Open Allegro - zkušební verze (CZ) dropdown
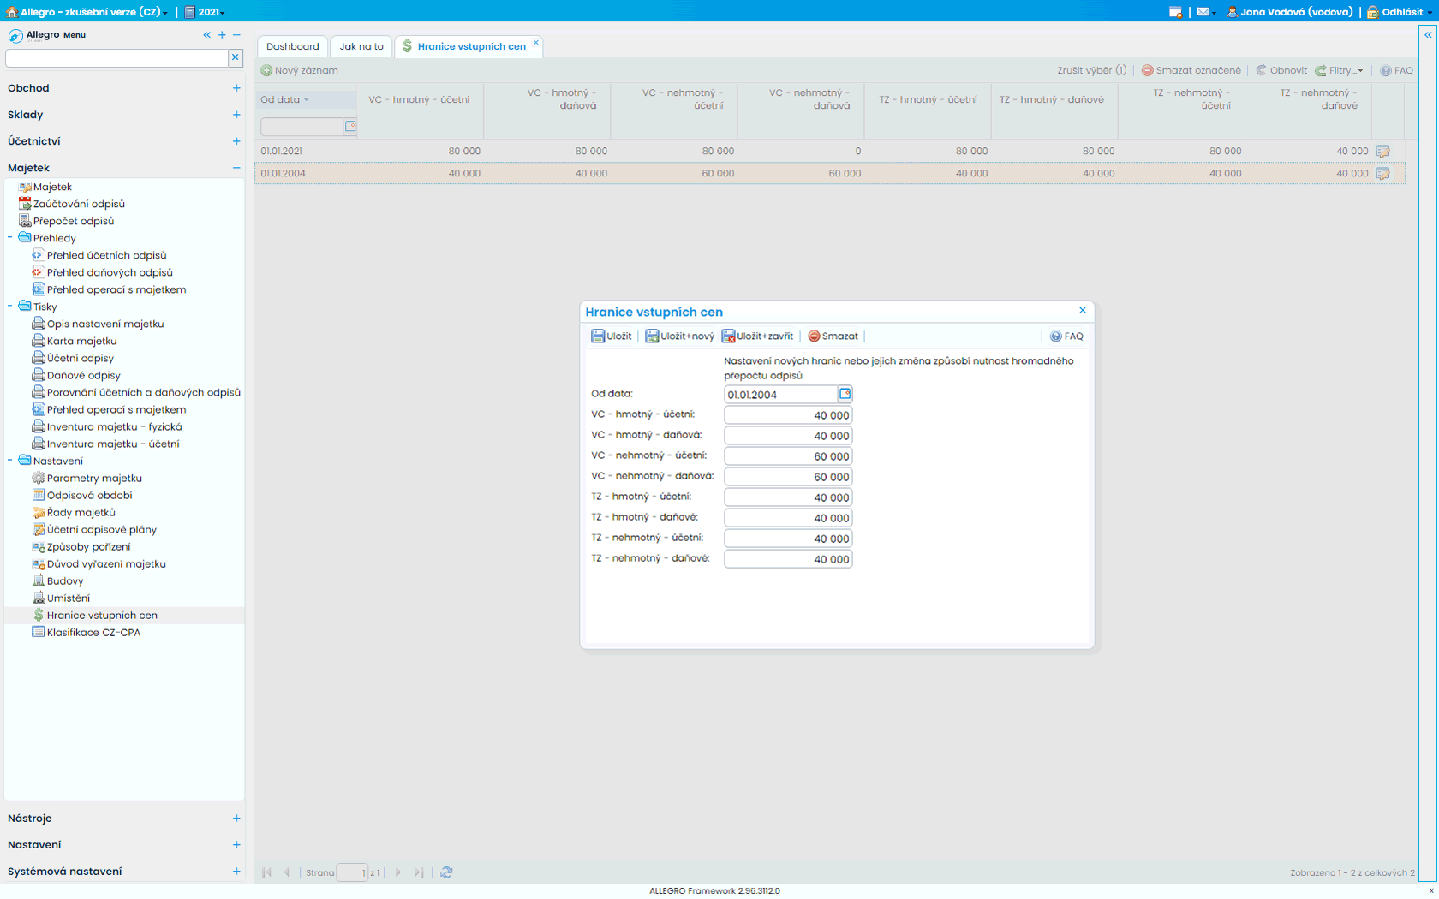This screenshot has height=899, width=1439. tap(87, 12)
